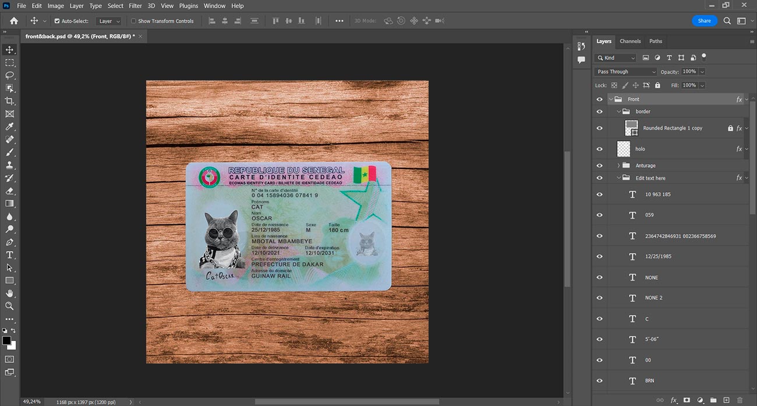Screen dimensions: 757x406
Task: Lock all attributes of the layer
Action: pos(657,85)
